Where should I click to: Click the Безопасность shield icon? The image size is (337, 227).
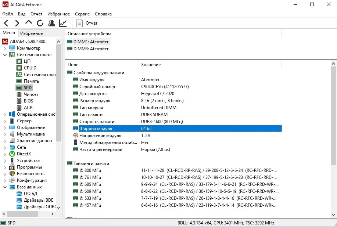pyautogui.click(x=12, y=173)
